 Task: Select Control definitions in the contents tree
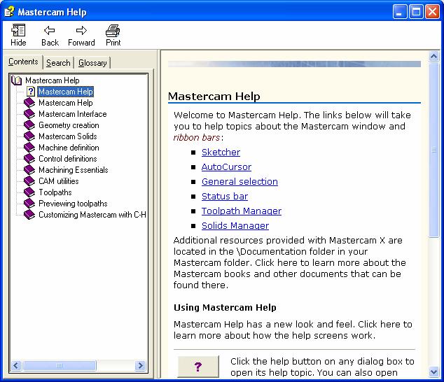[68, 158]
